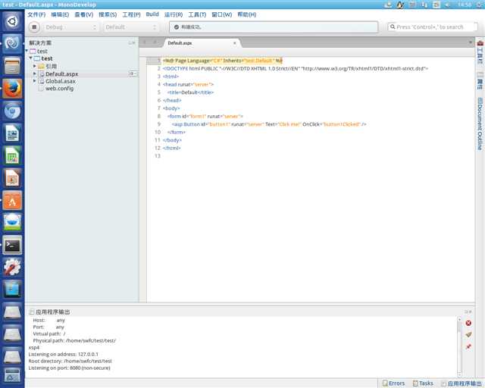
Task: Select Default.aspx in solution tree
Action: point(61,74)
